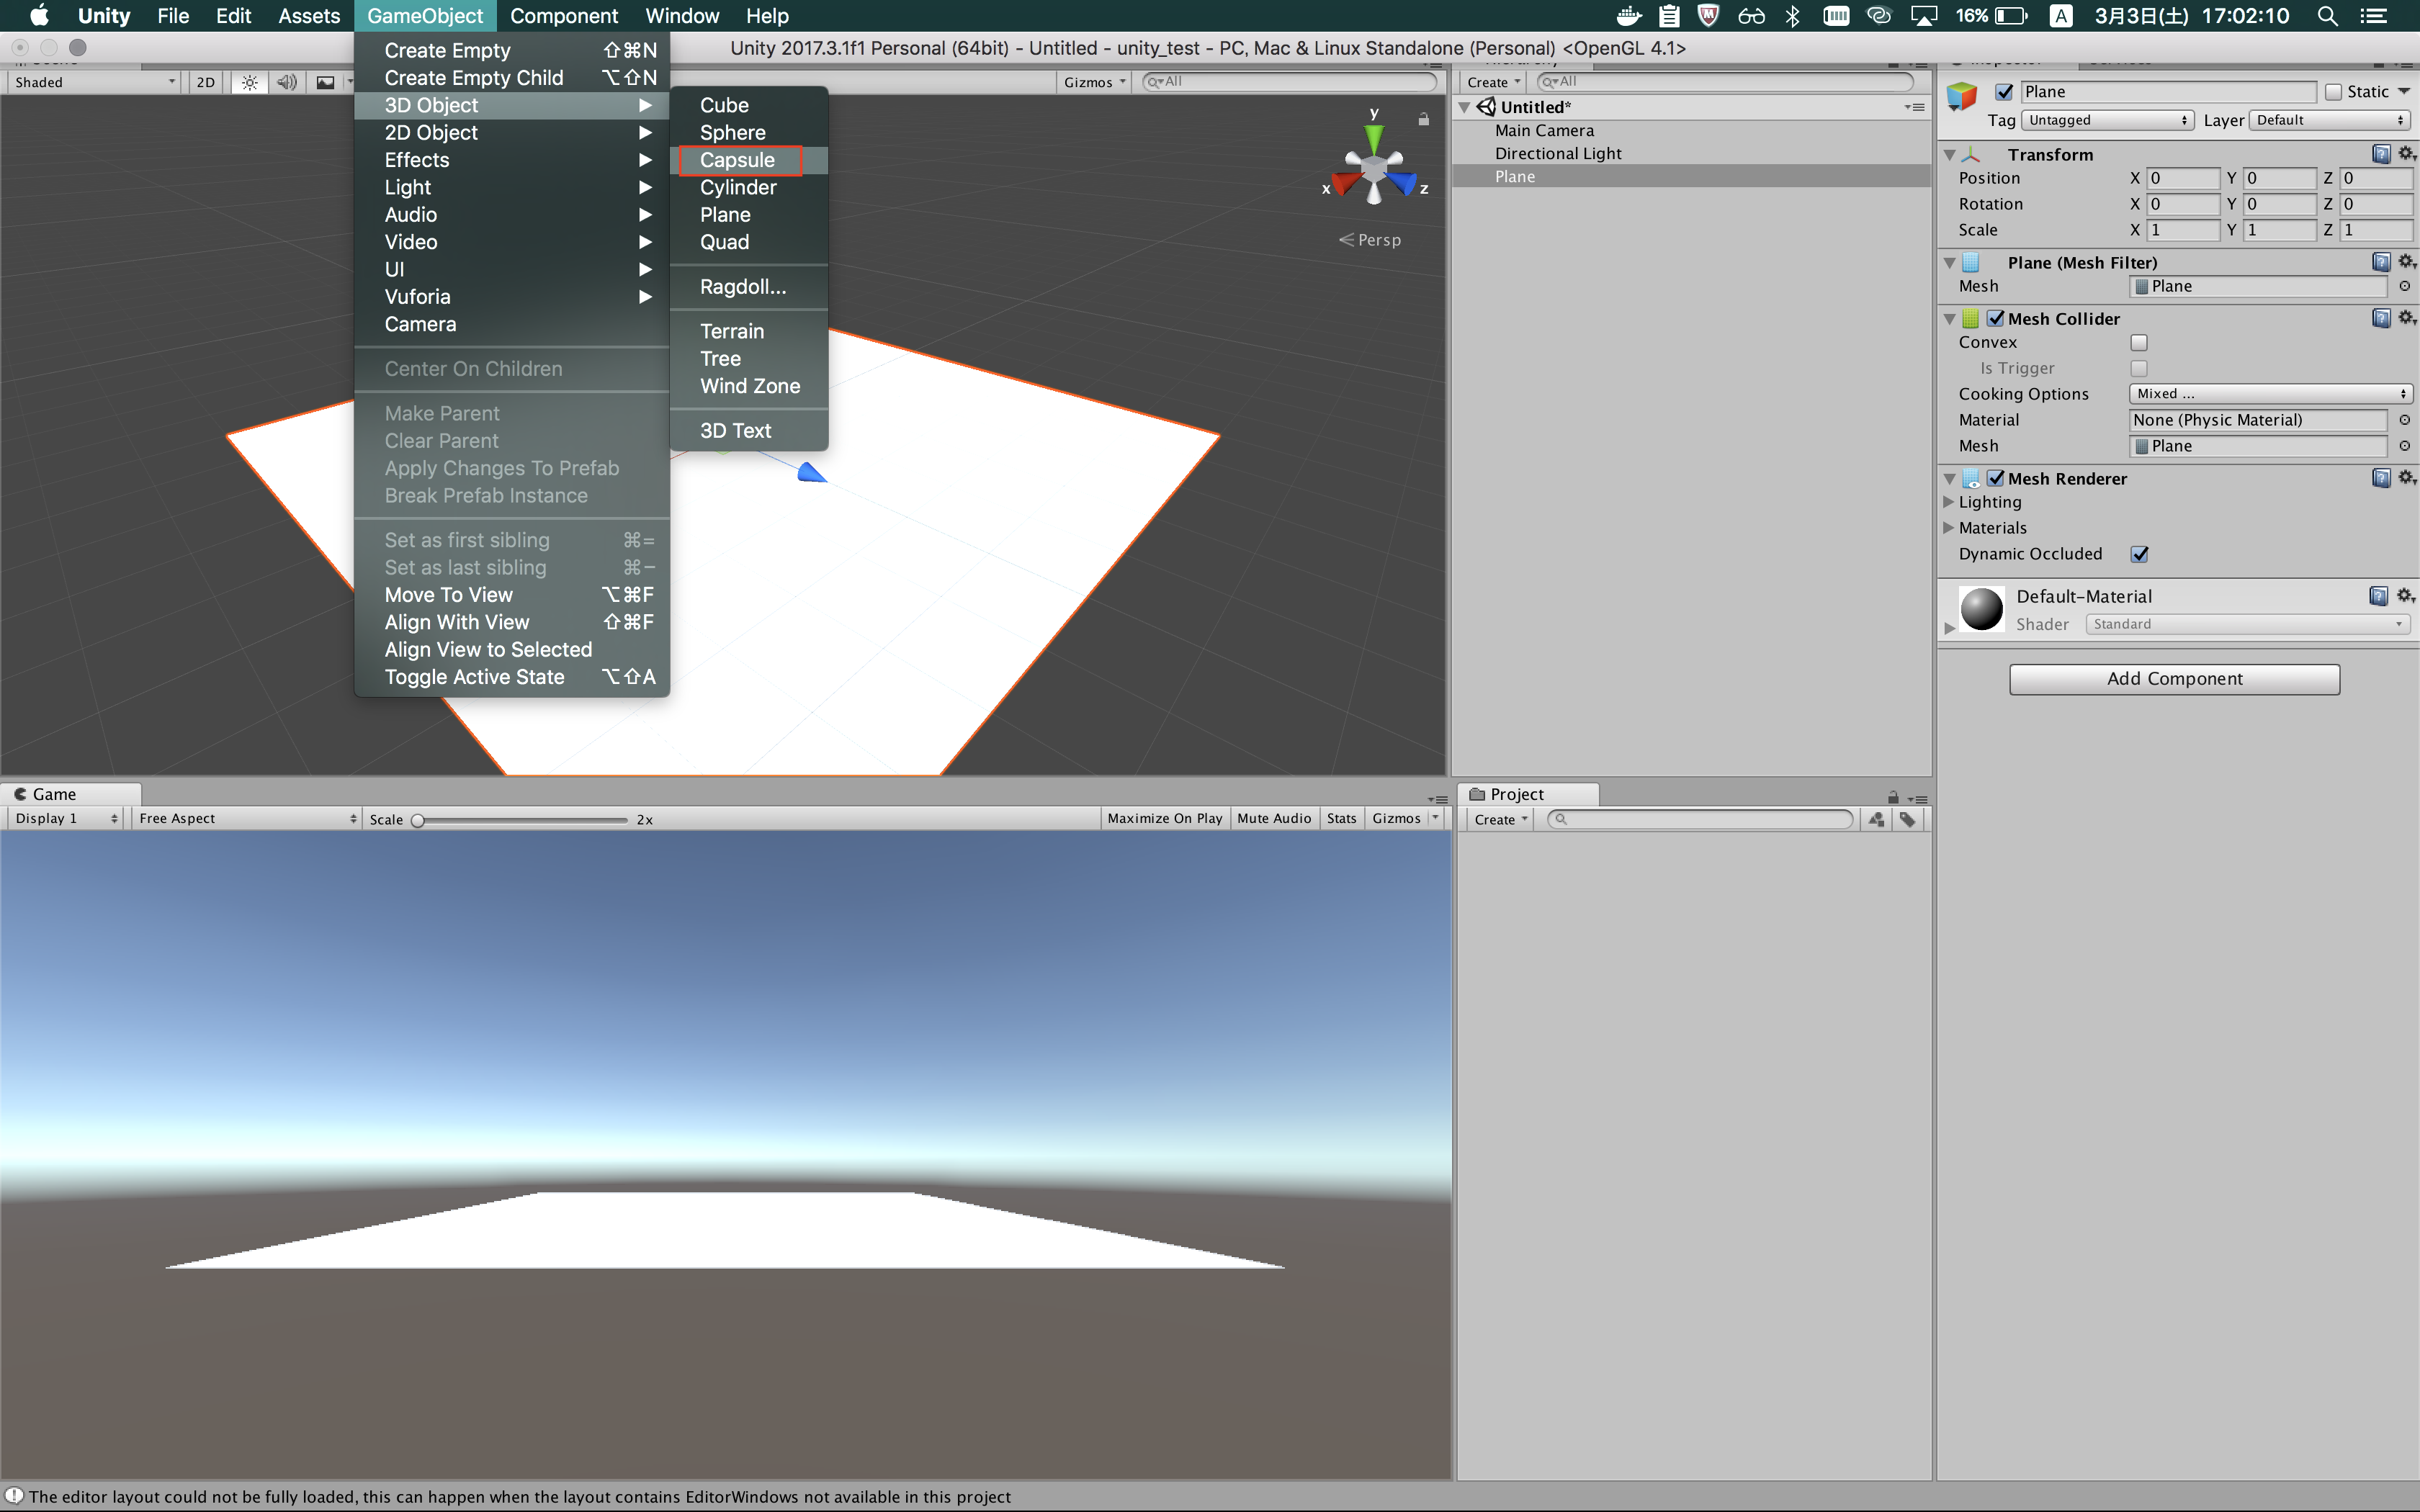
Task: Open Component menu in menu bar
Action: 564,16
